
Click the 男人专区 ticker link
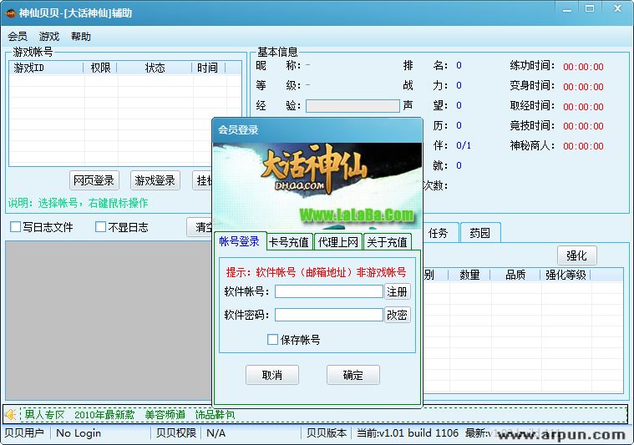coord(44,415)
